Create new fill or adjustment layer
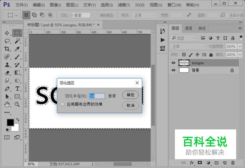This screenshot has height=168, width=245. coord(208,163)
